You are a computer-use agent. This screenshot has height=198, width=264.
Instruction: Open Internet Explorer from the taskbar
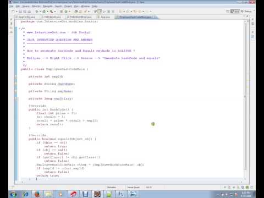pyautogui.click(x=25, y=194)
